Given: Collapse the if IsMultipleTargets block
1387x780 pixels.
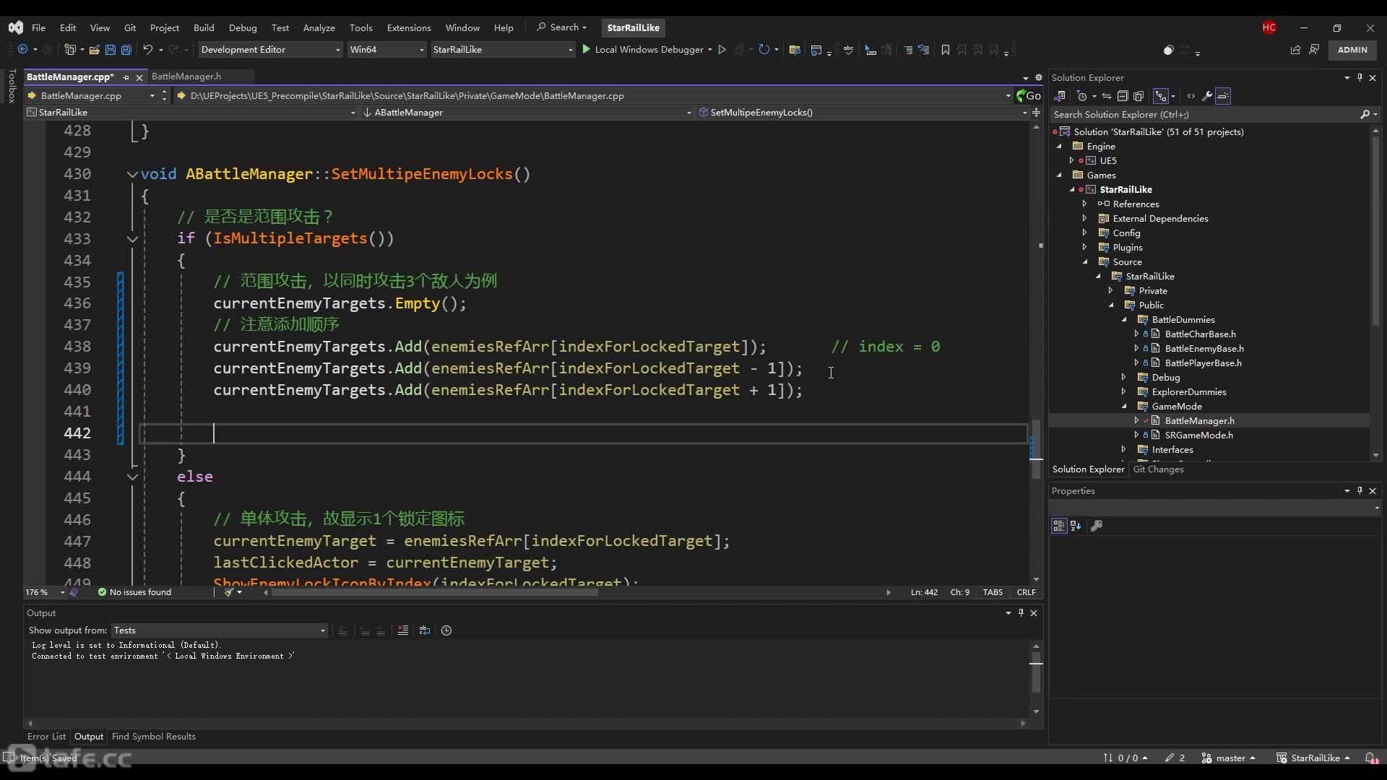Looking at the screenshot, I should [132, 239].
